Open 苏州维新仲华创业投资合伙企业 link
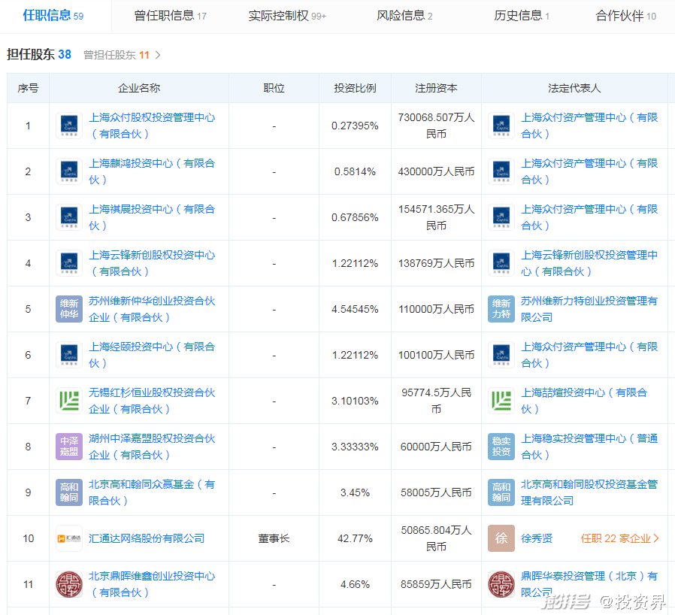Screen dimensions: 675x615 tap(152, 309)
